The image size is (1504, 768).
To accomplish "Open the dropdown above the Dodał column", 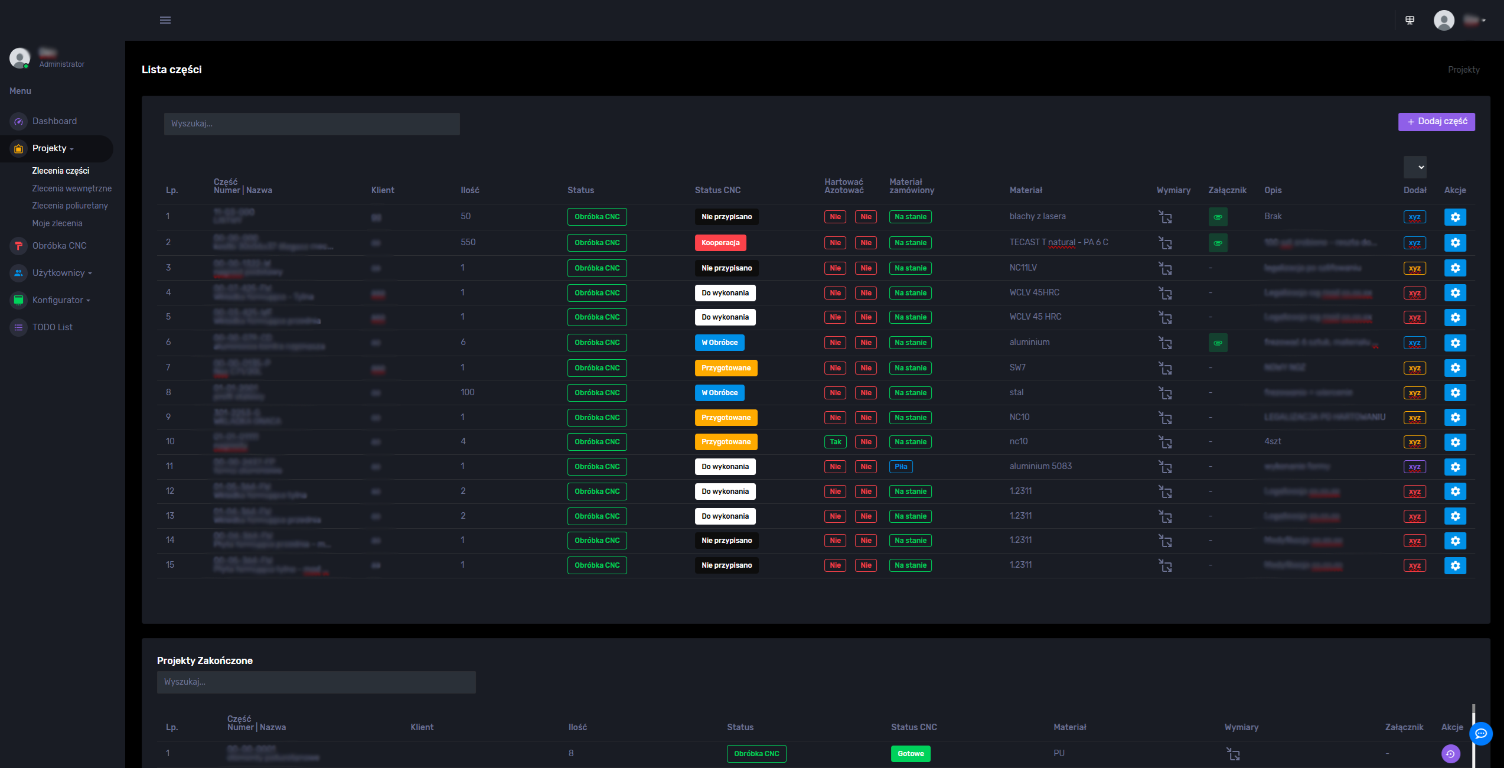I will (1415, 167).
